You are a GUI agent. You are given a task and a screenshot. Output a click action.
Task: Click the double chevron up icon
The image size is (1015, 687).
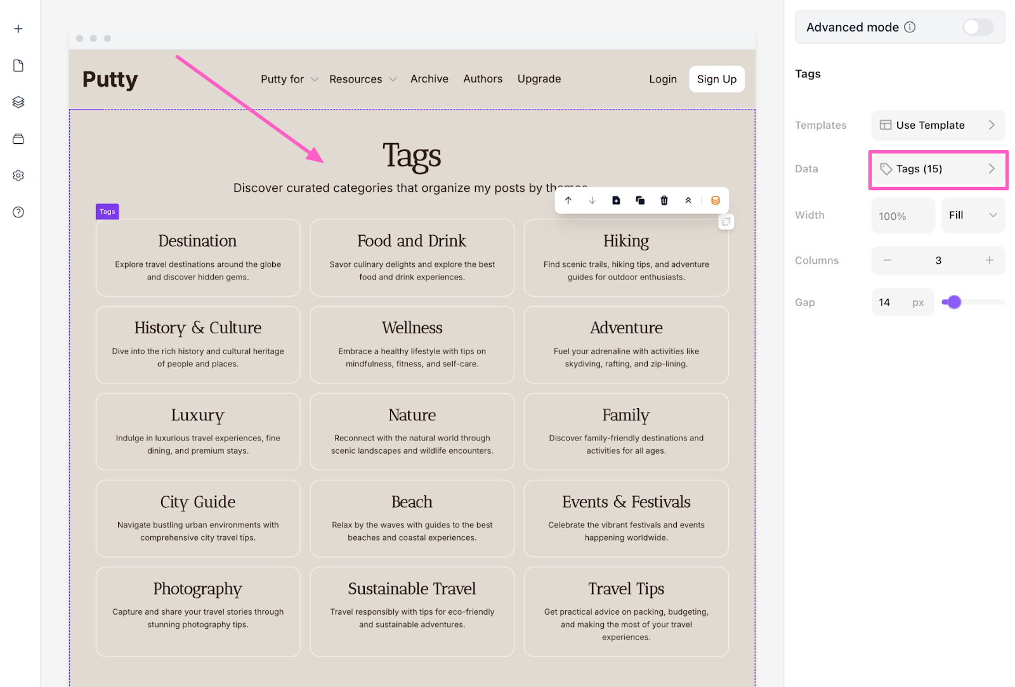688,200
